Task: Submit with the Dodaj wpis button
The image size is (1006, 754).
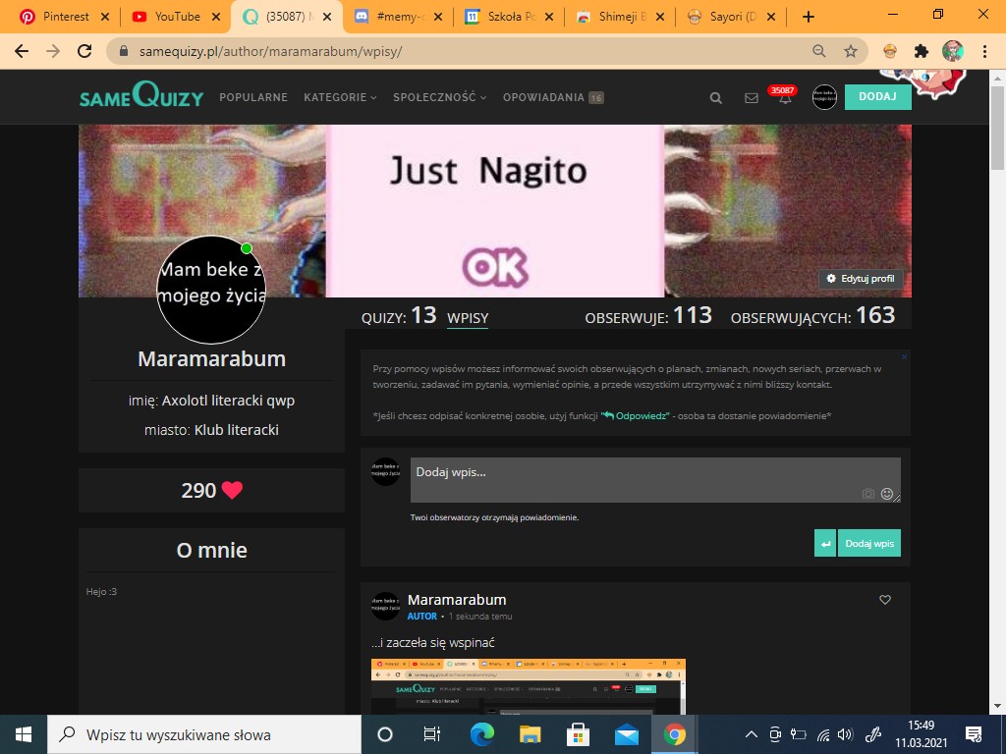Action: point(869,543)
